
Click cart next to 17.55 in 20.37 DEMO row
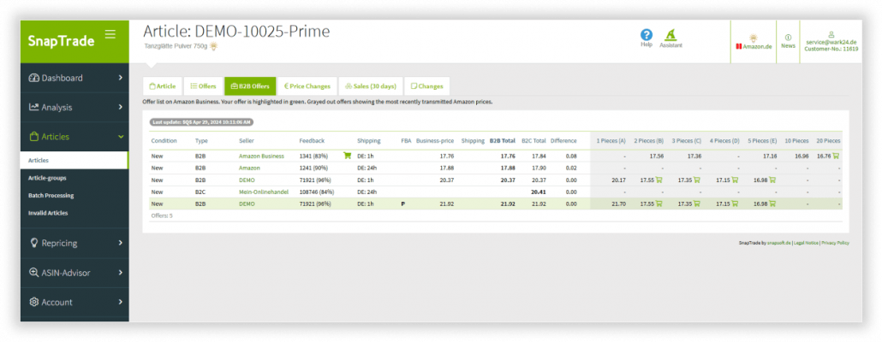click(x=659, y=180)
